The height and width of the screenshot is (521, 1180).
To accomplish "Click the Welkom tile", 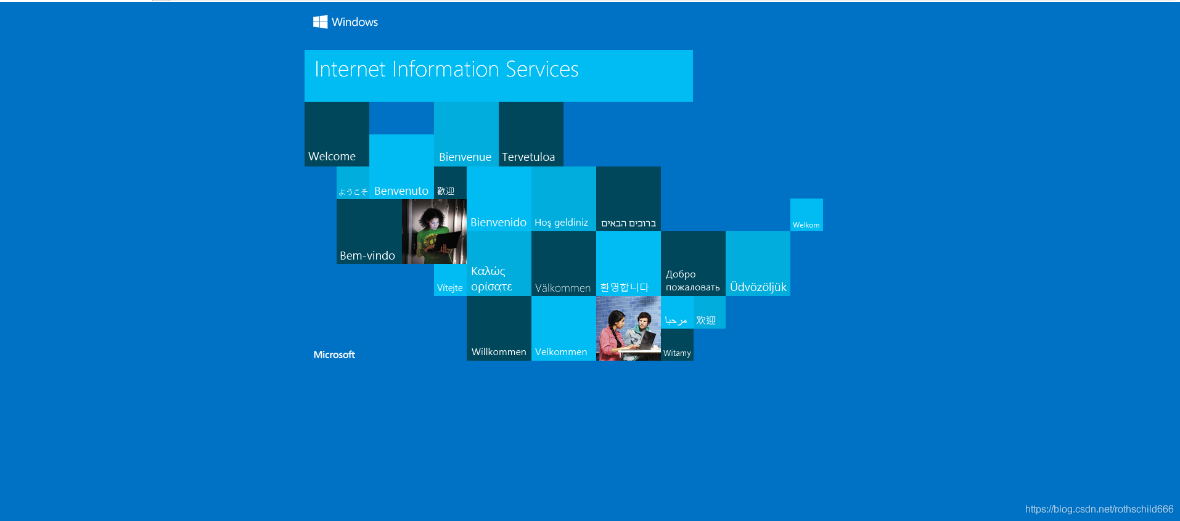I will [806, 215].
